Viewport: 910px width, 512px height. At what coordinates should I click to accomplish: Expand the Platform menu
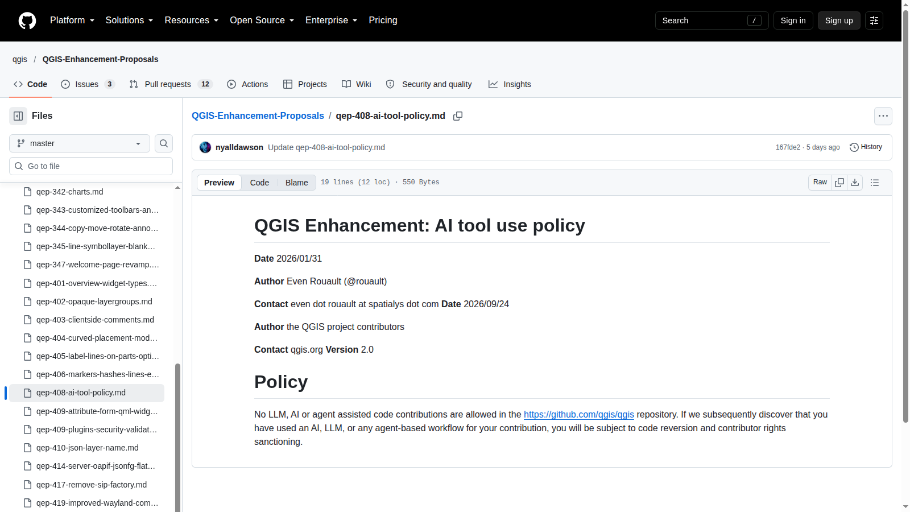(72, 20)
